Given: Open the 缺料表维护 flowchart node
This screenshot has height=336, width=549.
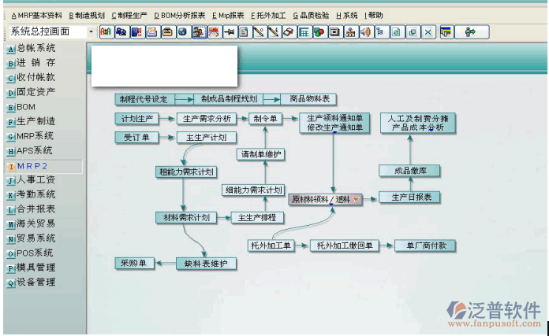Looking at the screenshot, I should point(205,264).
